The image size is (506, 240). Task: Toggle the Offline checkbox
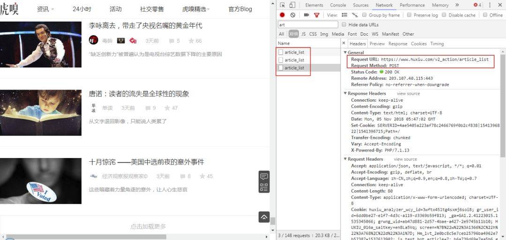[485, 15]
